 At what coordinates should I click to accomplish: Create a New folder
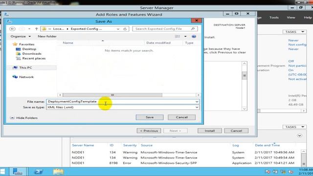(x=47, y=36)
